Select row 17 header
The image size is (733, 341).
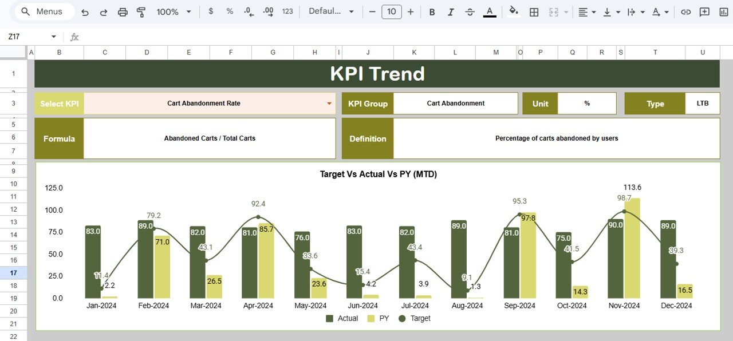click(13, 273)
